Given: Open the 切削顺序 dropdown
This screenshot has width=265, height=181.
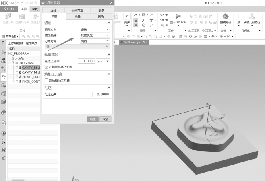Looking at the screenshot, I should point(95,35).
